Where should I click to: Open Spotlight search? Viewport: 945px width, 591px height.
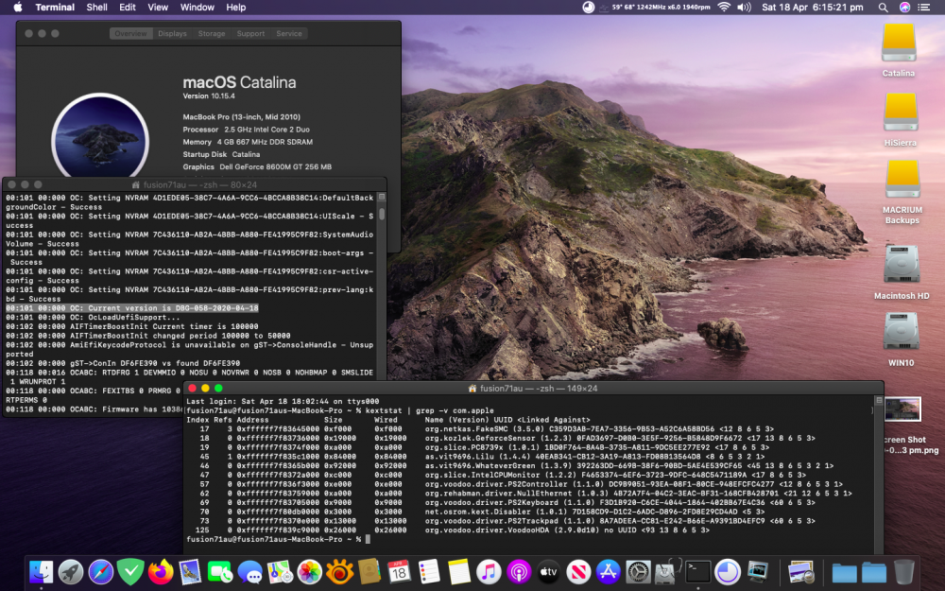tap(883, 8)
